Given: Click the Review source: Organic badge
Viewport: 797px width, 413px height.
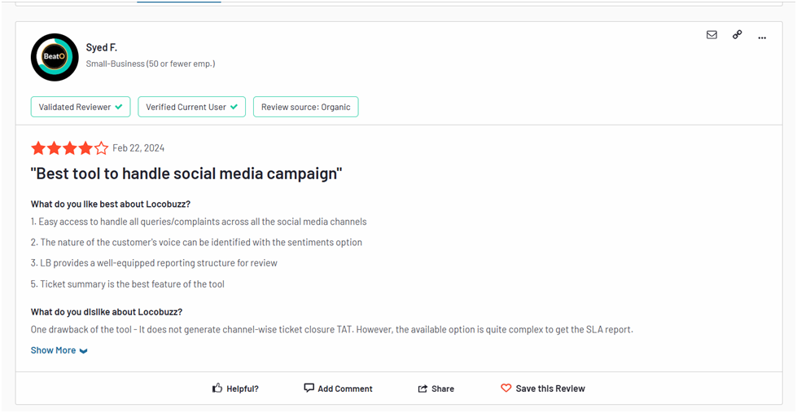Looking at the screenshot, I should pos(305,107).
